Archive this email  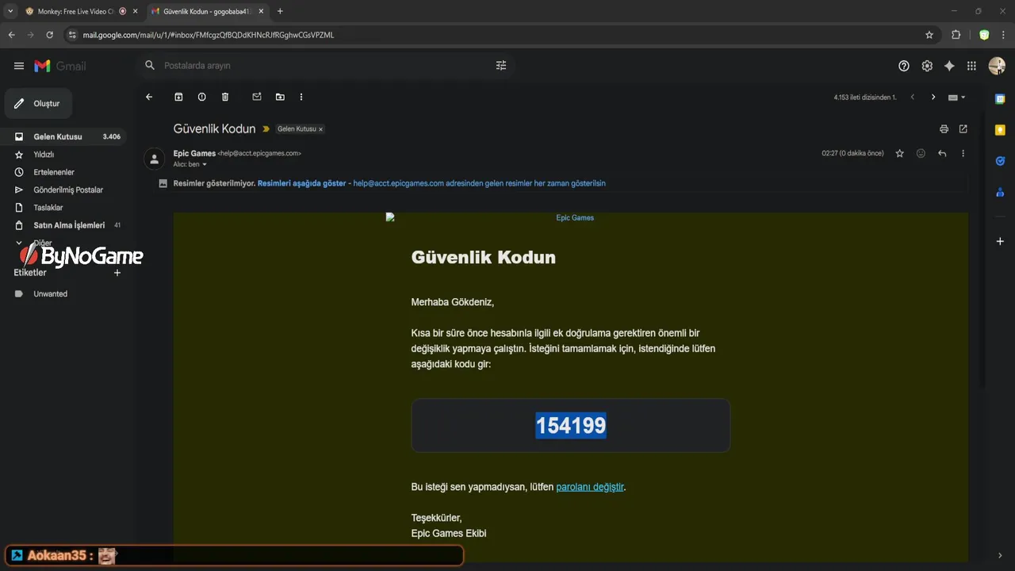click(178, 97)
